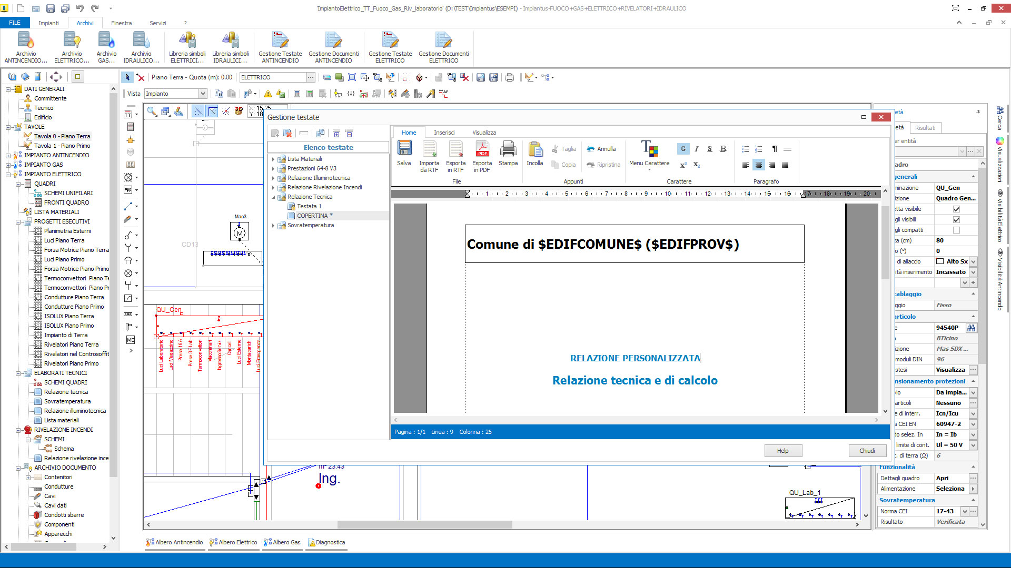Toggle the checked box in the 'gli visibili' row
This screenshot has width=1011, height=568.
956,219
